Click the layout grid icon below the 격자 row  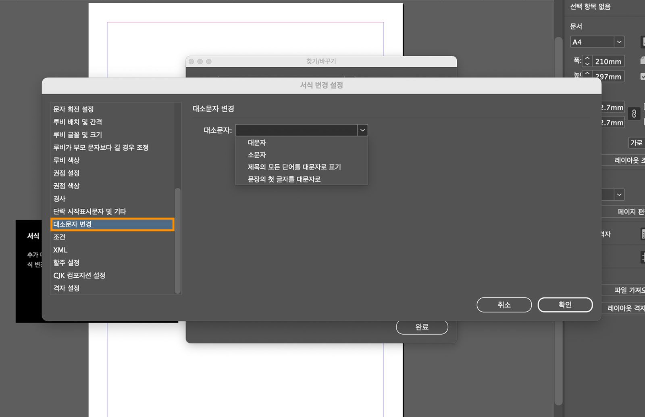[643, 256]
